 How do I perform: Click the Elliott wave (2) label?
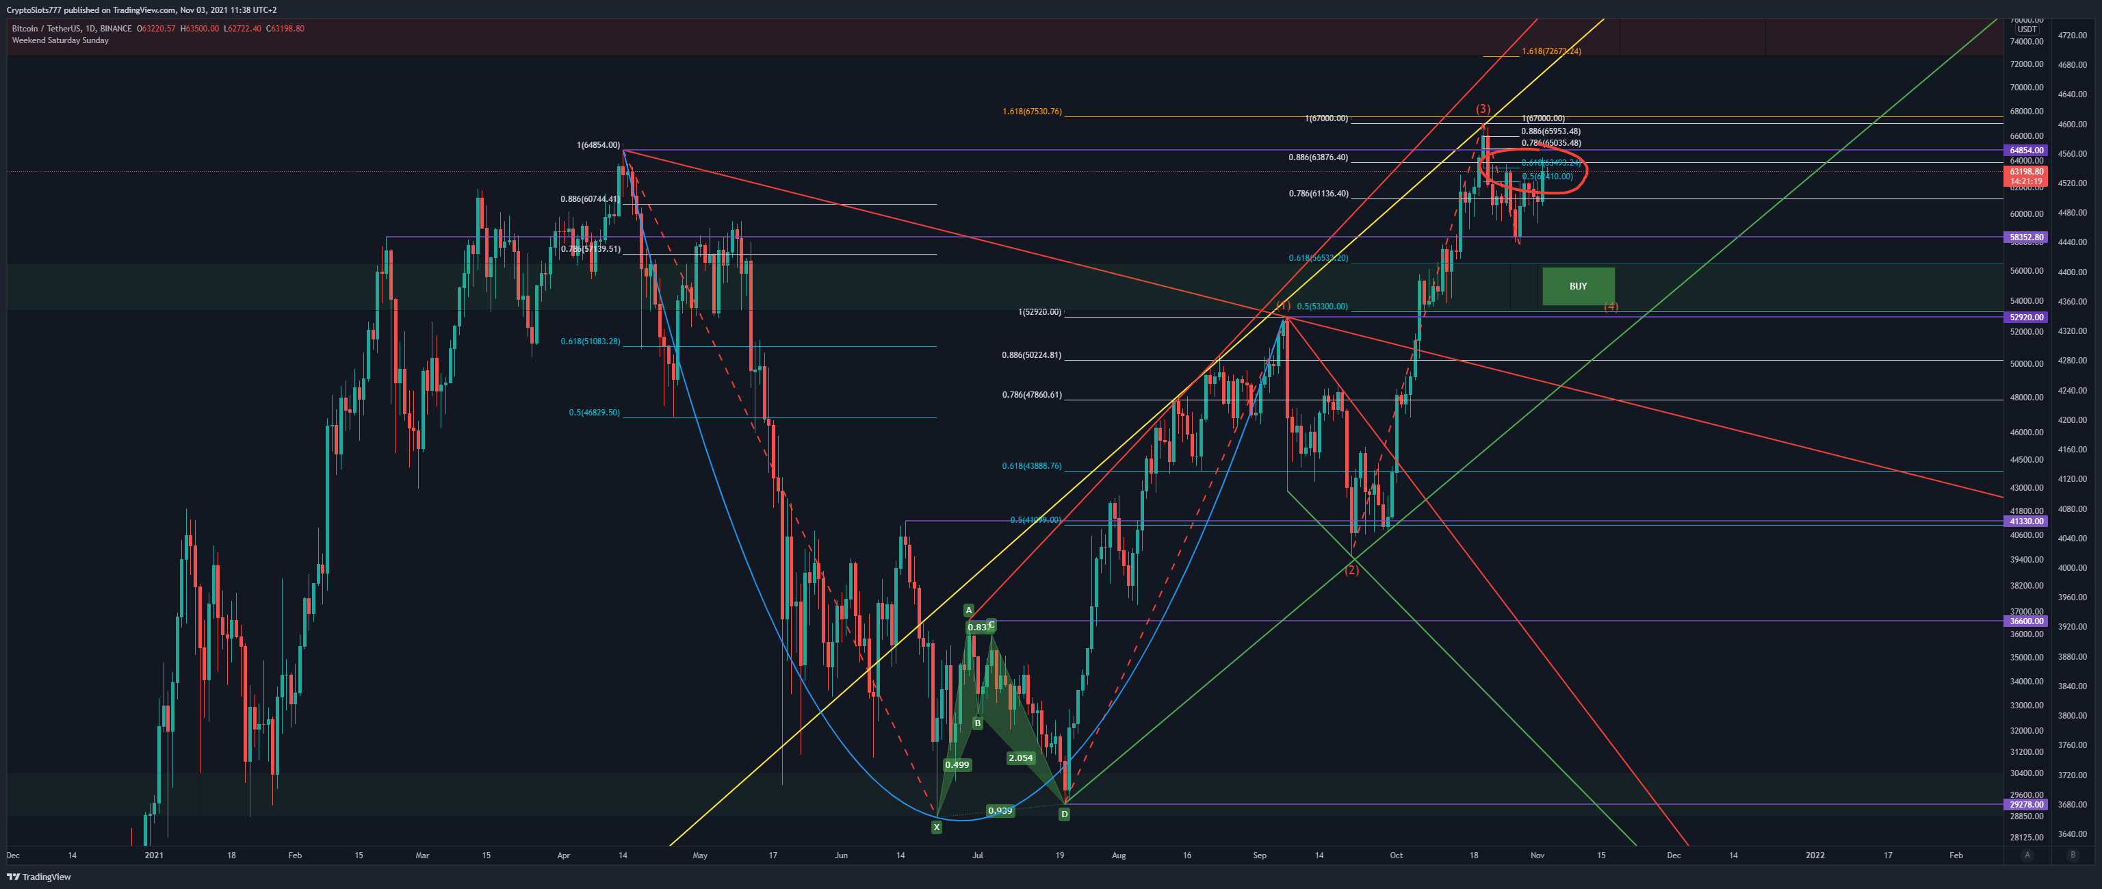click(x=1351, y=570)
